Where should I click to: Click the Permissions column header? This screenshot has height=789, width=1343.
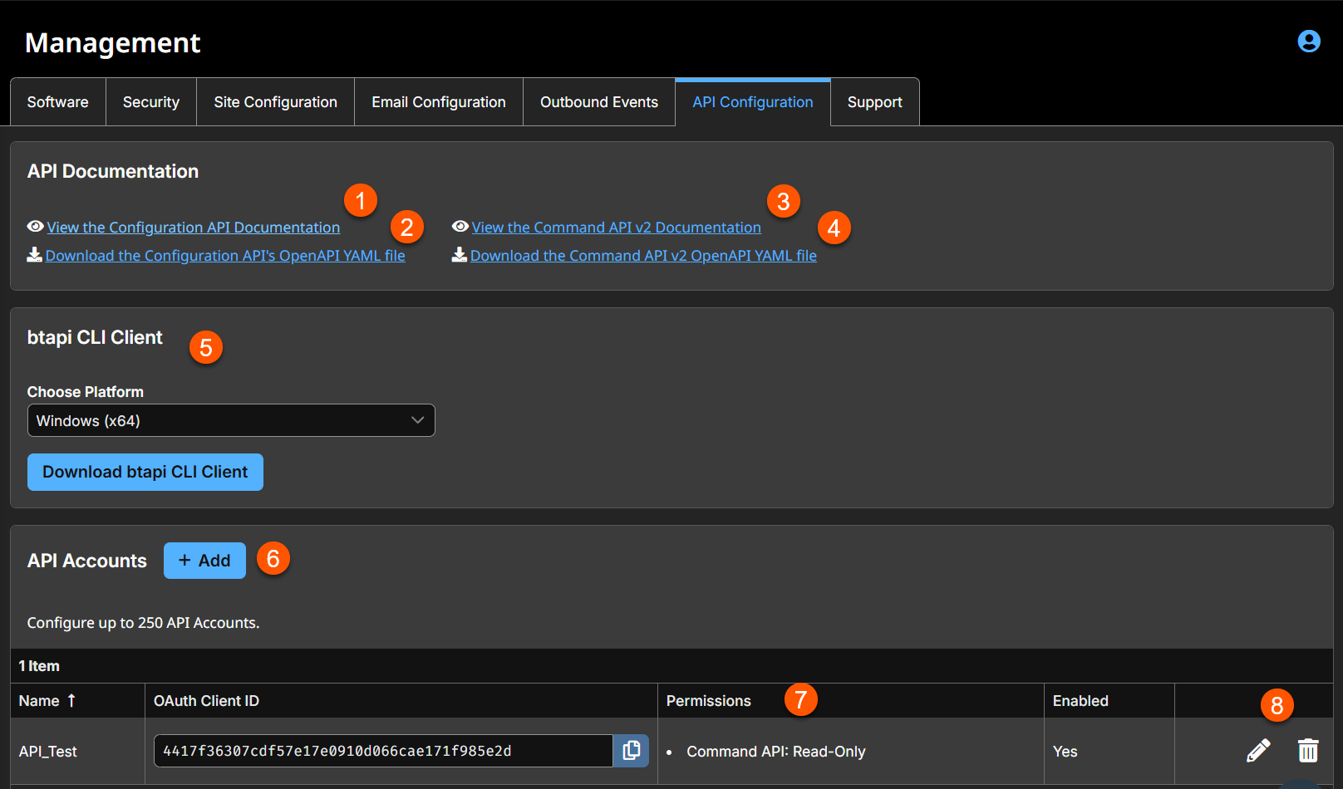pos(709,701)
